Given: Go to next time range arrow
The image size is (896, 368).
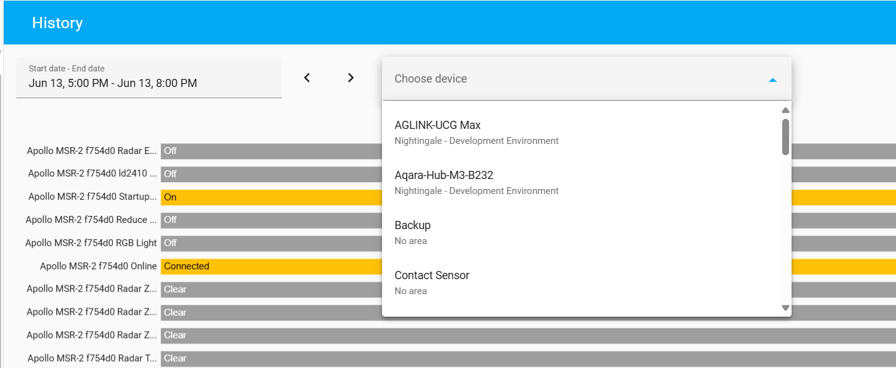Looking at the screenshot, I should click(351, 78).
